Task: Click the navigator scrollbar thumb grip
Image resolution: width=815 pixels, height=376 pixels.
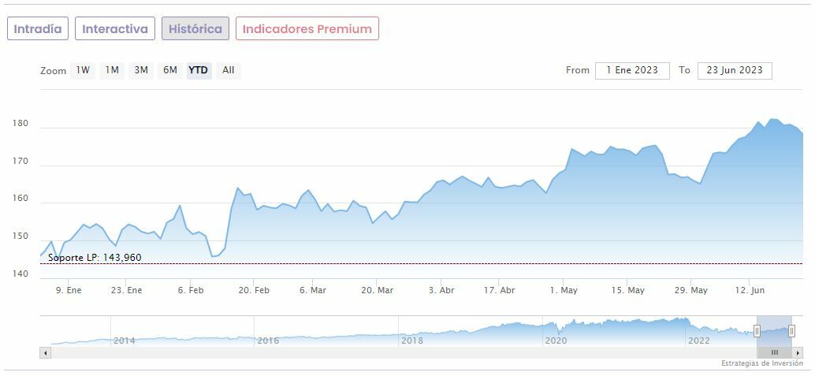Action: click(774, 352)
